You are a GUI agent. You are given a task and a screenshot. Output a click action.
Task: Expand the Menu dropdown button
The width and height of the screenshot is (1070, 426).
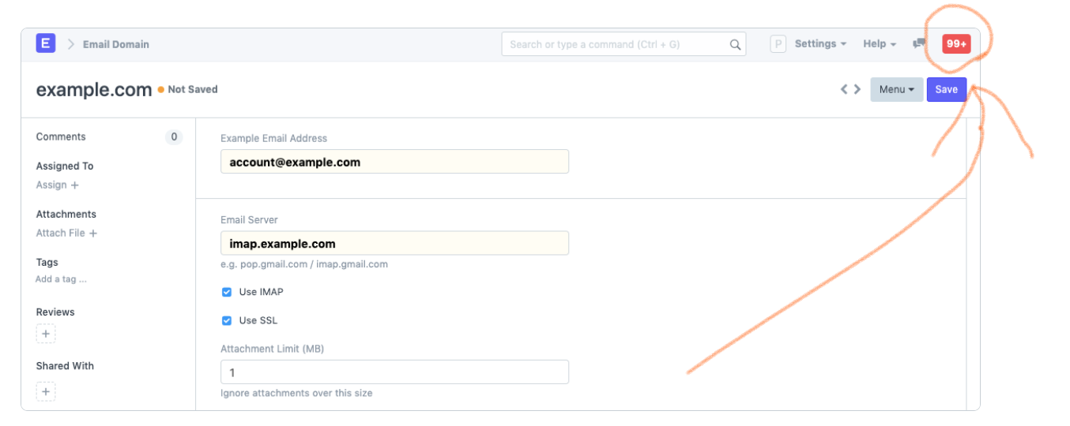point(896,89)
